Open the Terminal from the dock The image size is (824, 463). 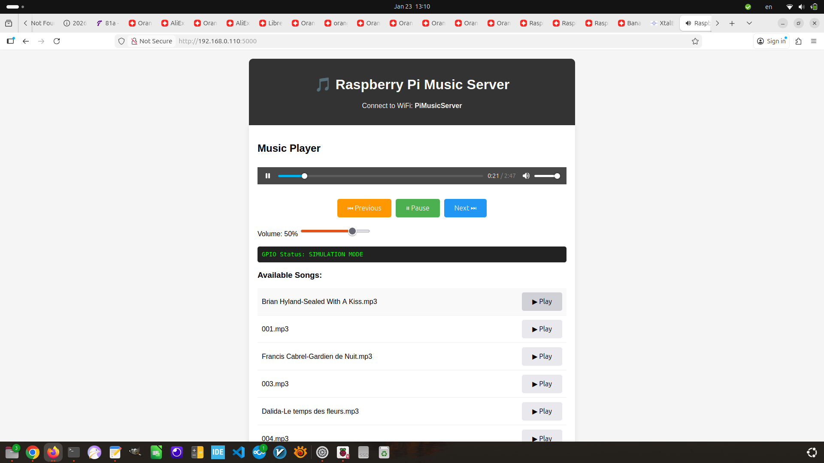pyautogui.click(x=74, y=452)
